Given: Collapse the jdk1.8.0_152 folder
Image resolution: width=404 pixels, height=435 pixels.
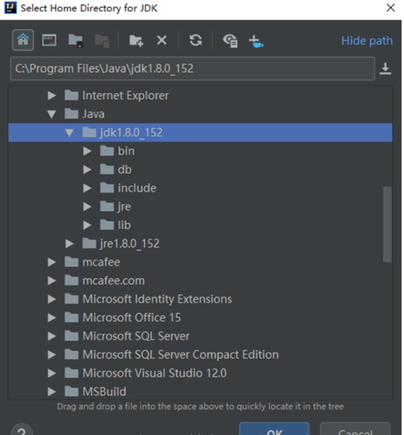Looking at the screenshot, I should pyautogui.click(x=69, y=132).
